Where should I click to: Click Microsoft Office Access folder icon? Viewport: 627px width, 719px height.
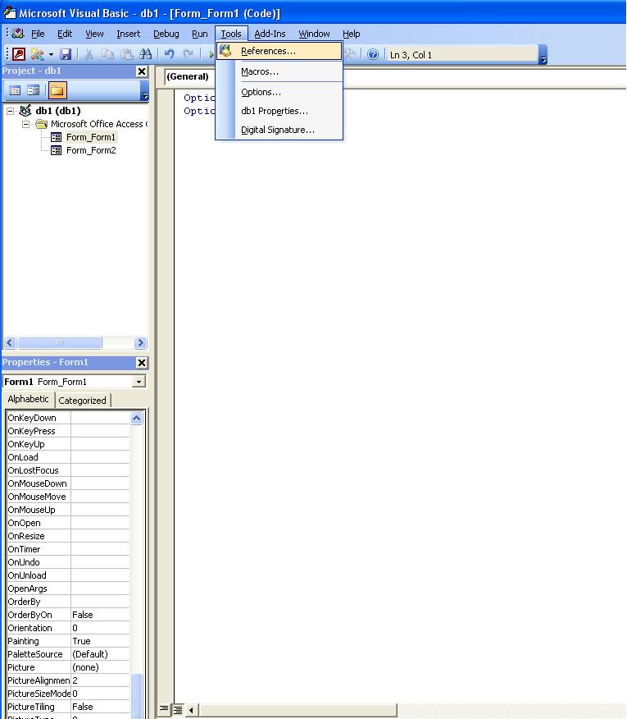point(42,124)
